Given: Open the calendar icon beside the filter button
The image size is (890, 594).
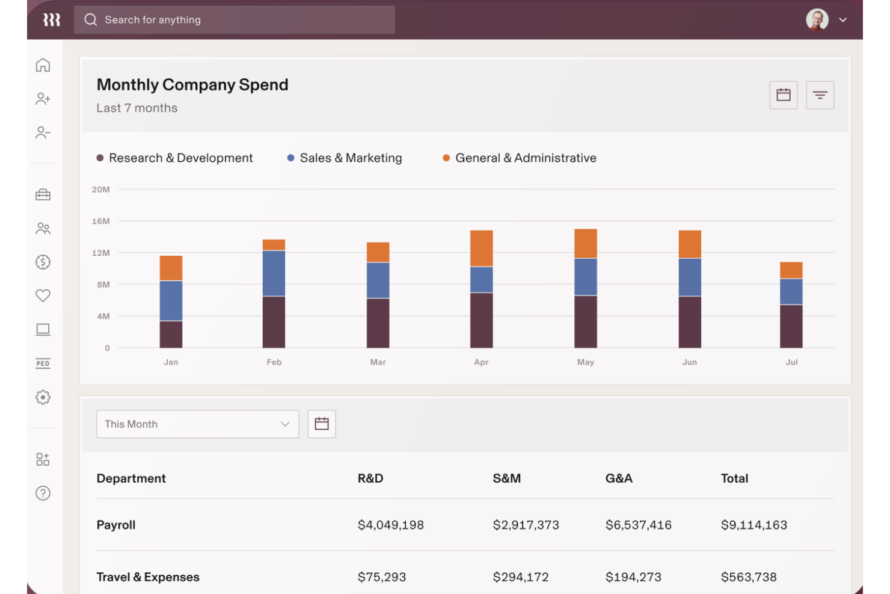Looking at the screenshot, I should click(x=783, y=94).
